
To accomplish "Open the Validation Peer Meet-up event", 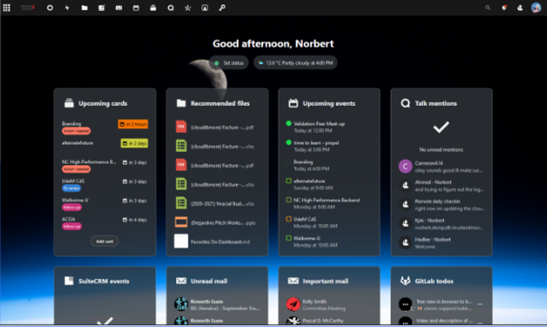I will tap(319, 127).
